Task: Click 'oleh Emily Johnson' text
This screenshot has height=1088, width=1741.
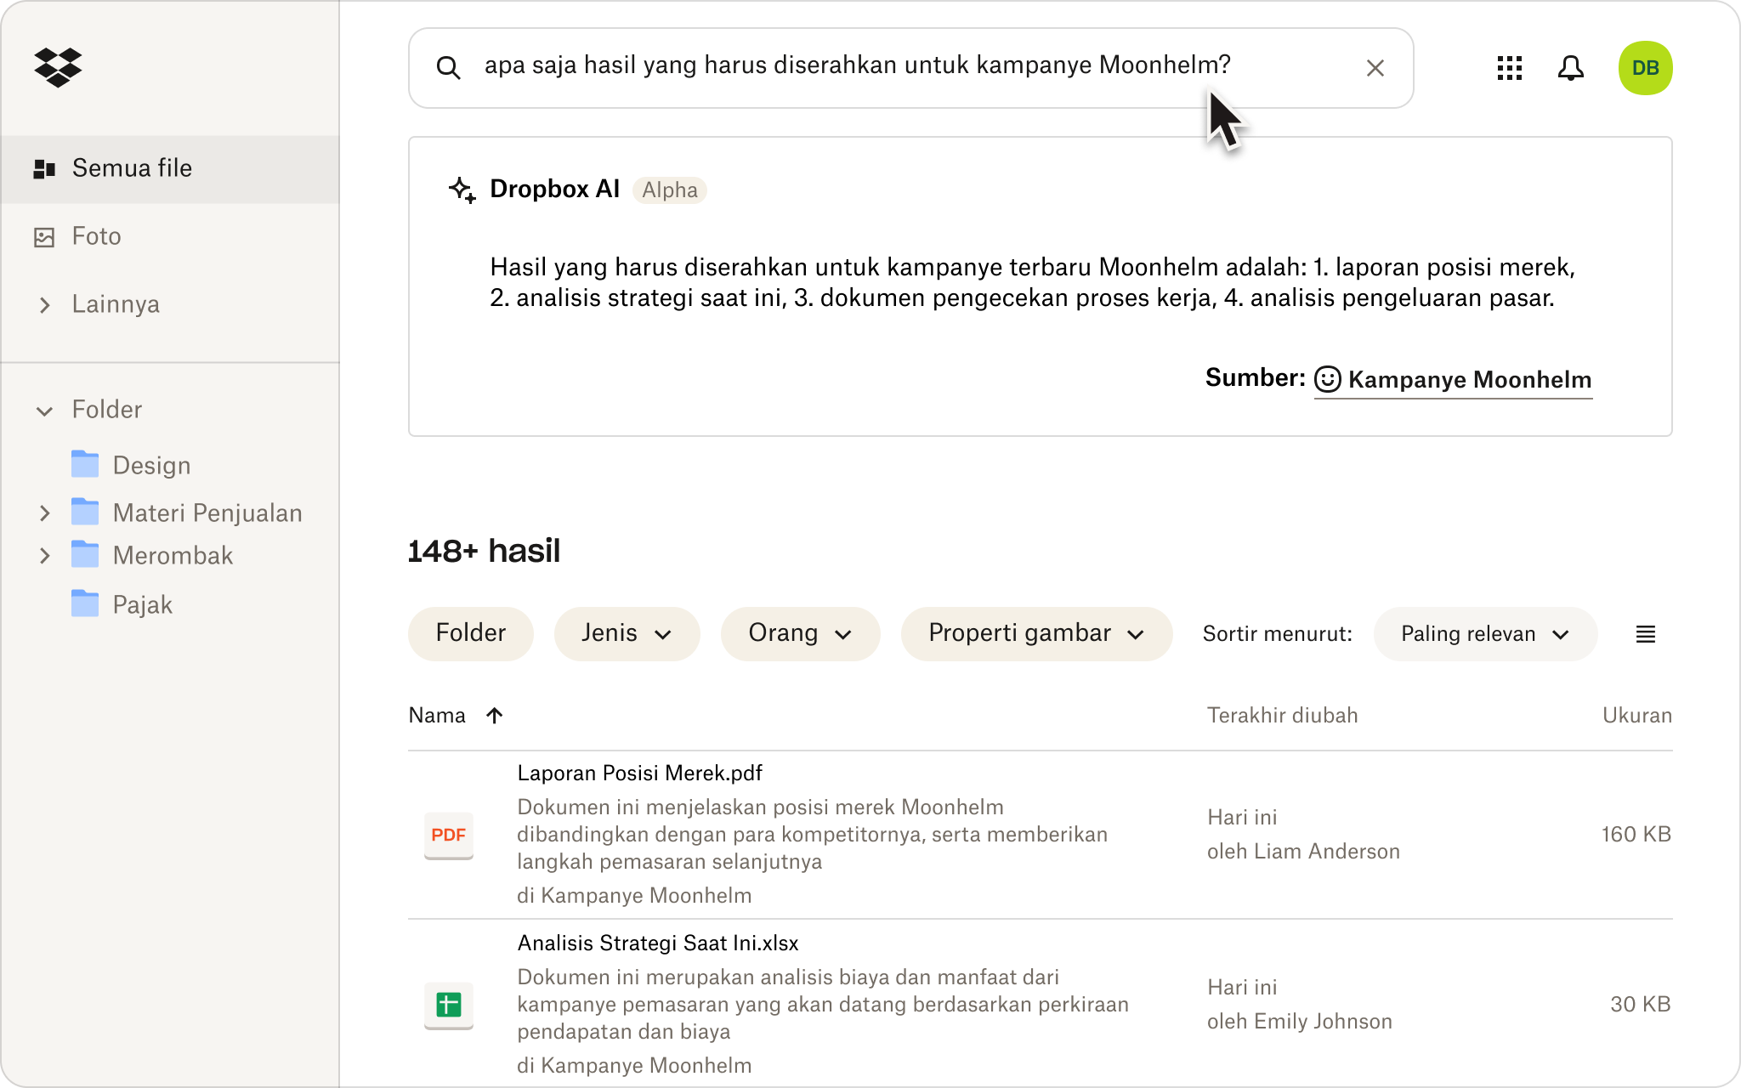Action: [x=1299, y=1022]
